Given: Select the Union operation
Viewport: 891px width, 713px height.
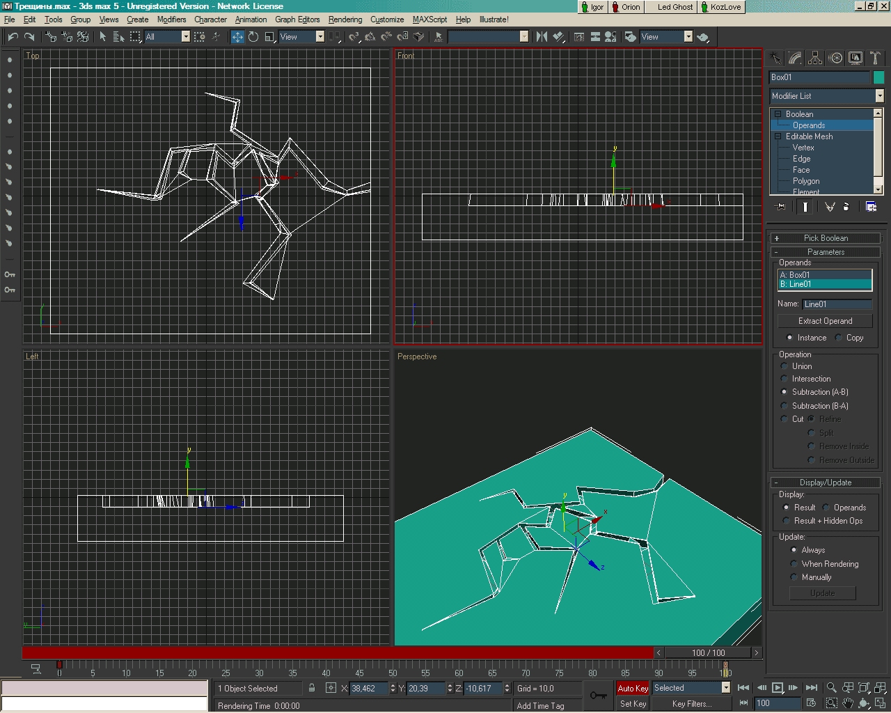Looking at the screenshot, I should click(x=784, y=366).
